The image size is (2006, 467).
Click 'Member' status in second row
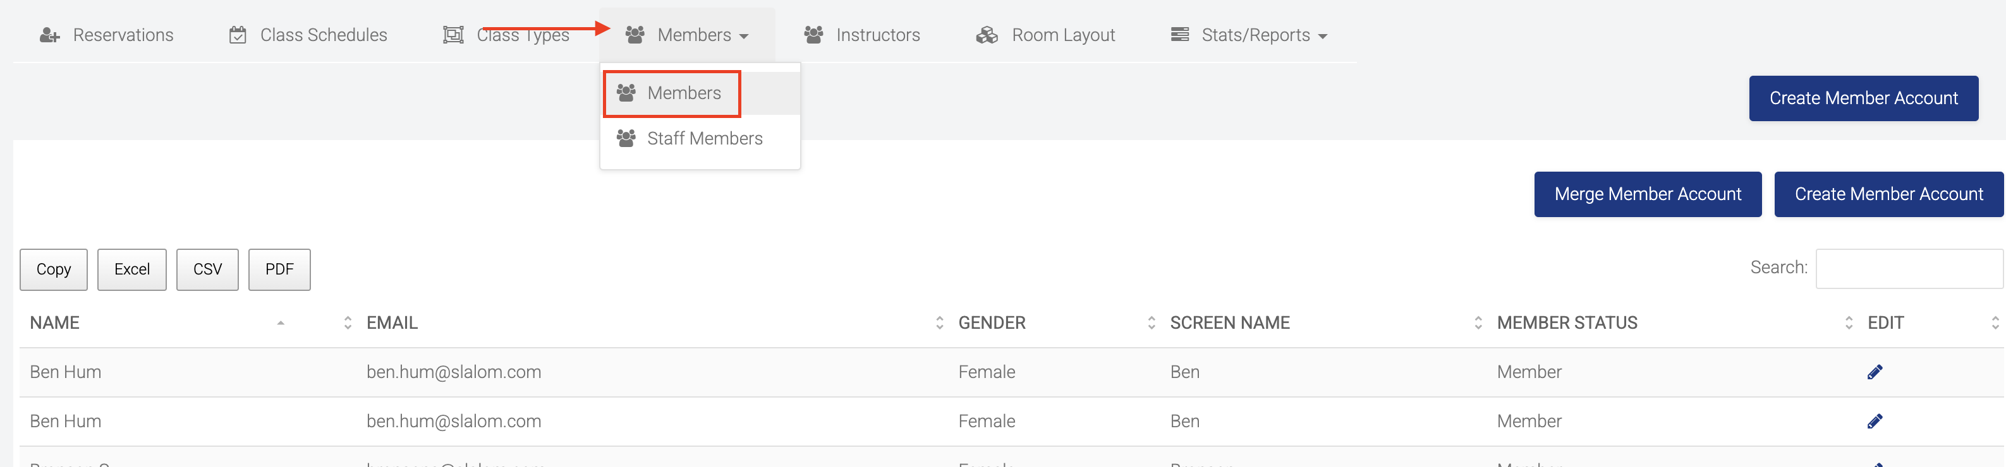1529,421
